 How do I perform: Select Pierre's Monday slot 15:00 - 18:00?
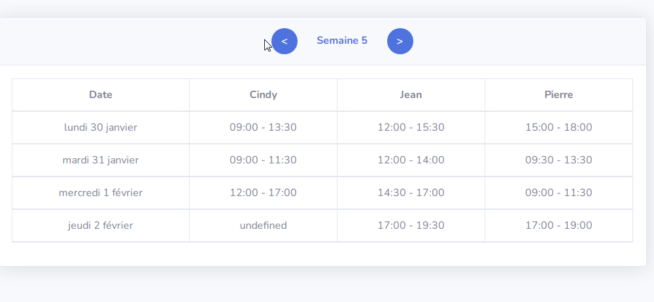click(x=559, y=127)
